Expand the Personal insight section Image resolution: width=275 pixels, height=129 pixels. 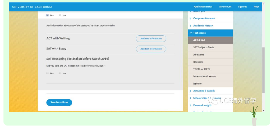(202, 105)
